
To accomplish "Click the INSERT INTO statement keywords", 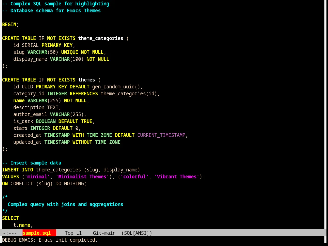I will pyautogui.click(x=17, y=170).
